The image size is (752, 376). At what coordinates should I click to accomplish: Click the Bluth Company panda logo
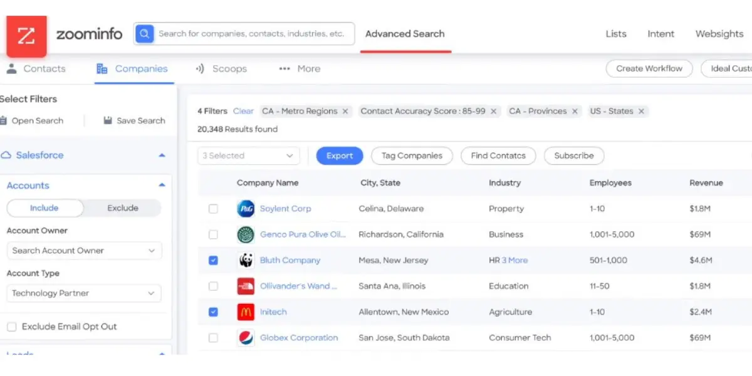pyautogui.click(x=246, y=260)
